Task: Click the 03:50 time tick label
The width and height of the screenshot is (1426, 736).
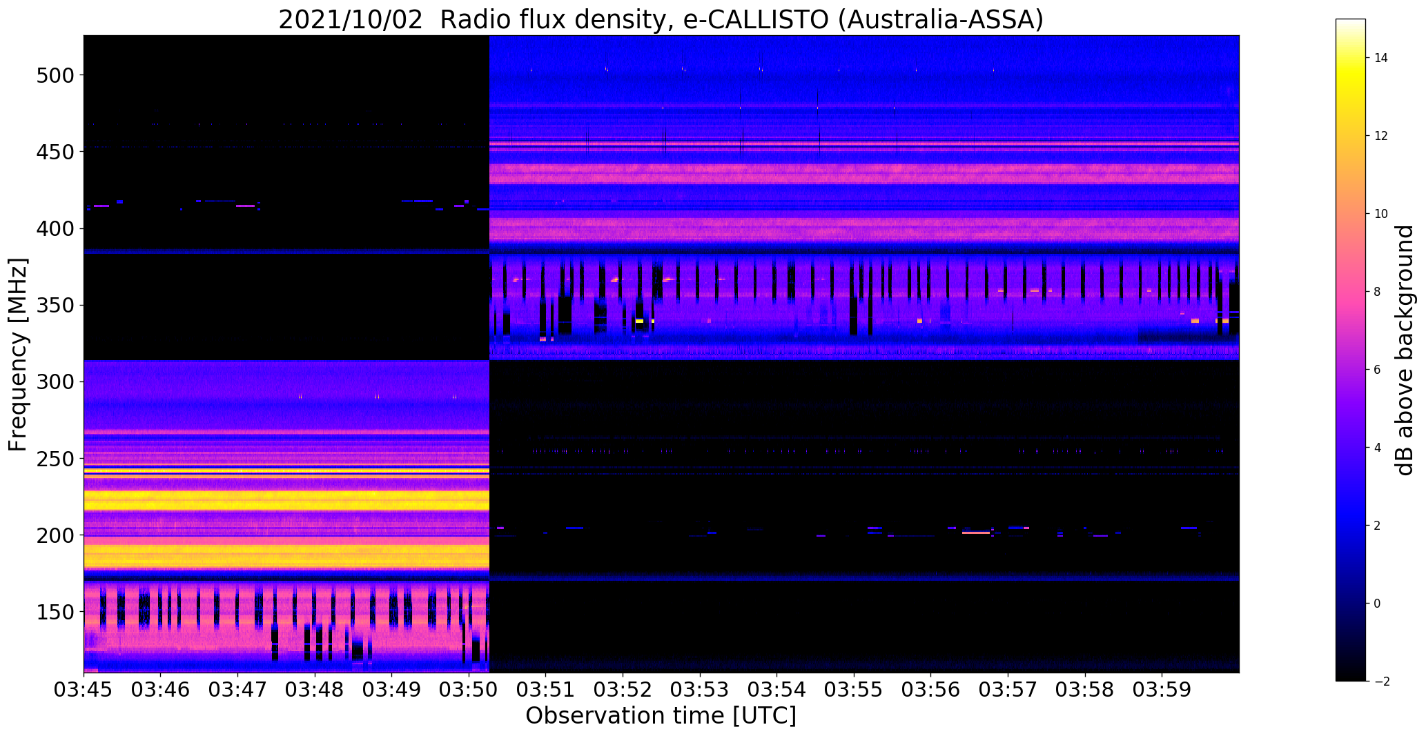Action: tap(469, 690)
